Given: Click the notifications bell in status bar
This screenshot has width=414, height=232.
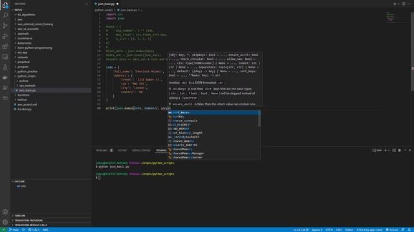Looking at the screenshot, I should (409, 229).
